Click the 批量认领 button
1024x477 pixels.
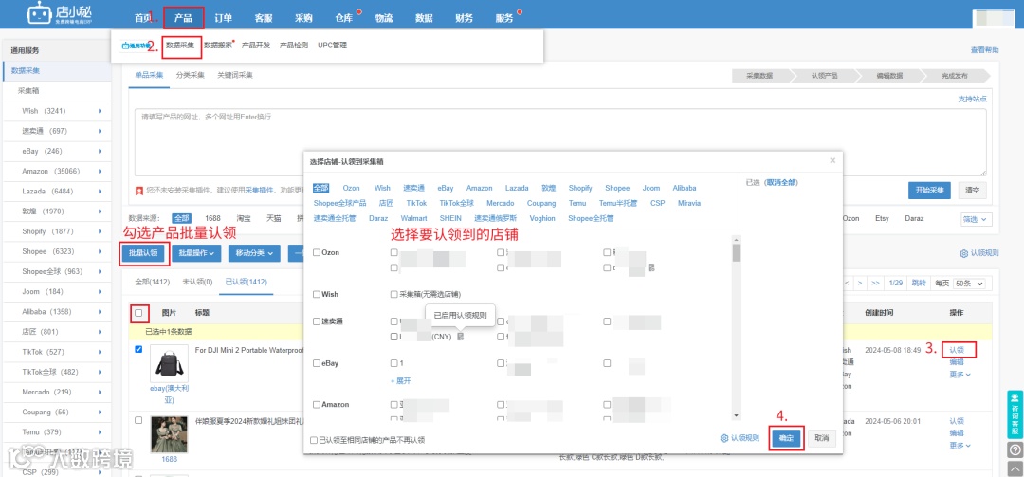143,253
